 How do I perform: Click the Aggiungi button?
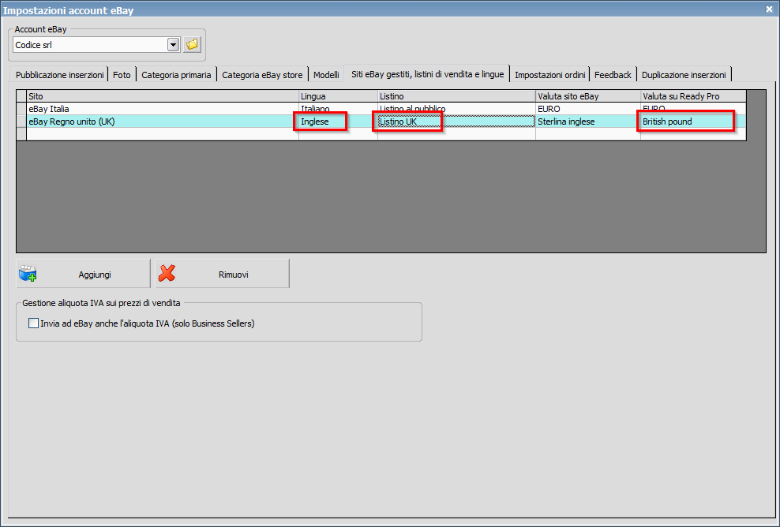tap(83, 274)
